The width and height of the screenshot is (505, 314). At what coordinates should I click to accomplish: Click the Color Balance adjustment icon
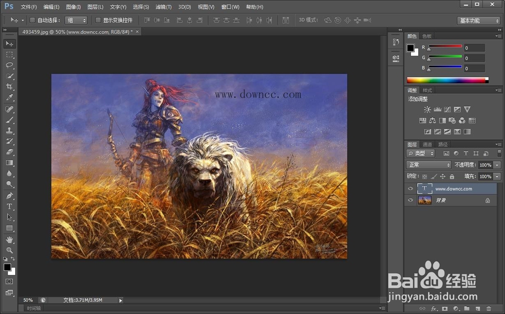click(433, 121)
